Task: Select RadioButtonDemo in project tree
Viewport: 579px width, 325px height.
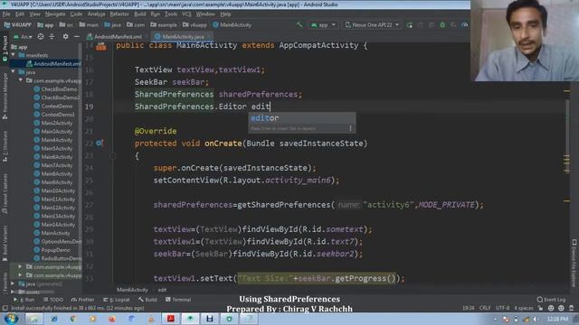Action: 57,258
